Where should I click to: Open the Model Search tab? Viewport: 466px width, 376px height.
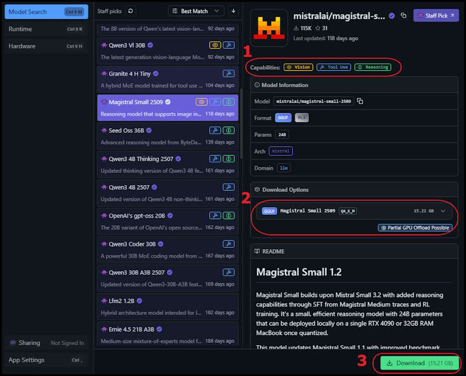47,12
